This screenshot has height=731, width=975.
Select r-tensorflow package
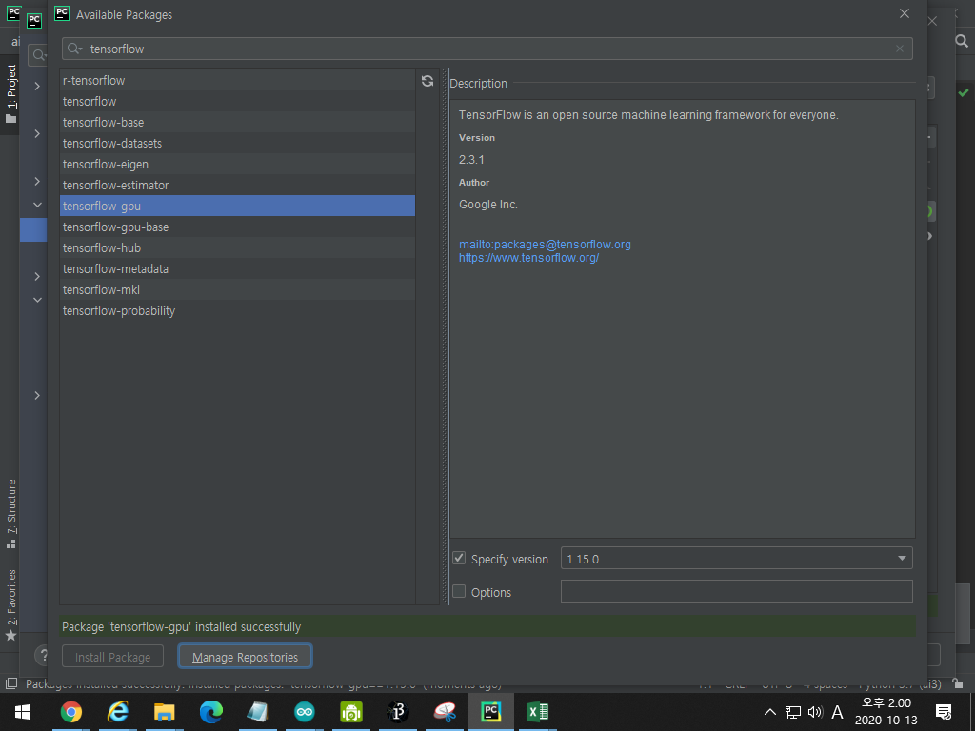237,80
